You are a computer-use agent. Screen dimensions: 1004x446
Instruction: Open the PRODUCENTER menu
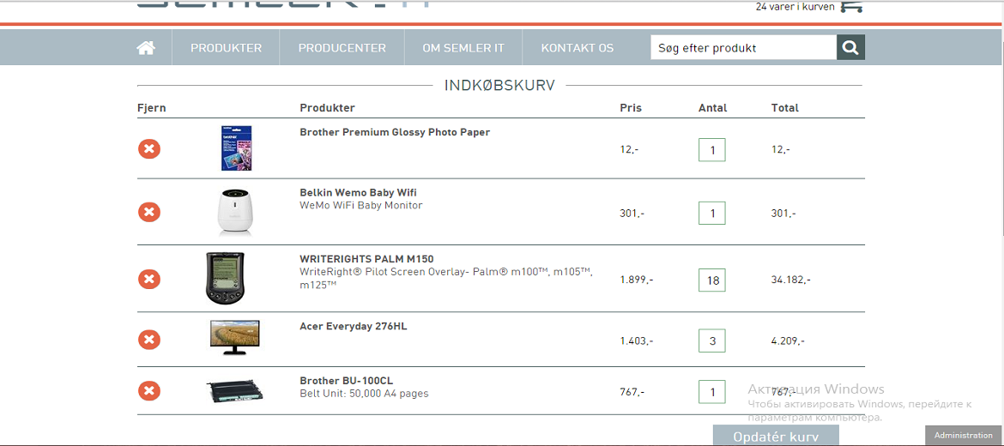click(342, 48)
